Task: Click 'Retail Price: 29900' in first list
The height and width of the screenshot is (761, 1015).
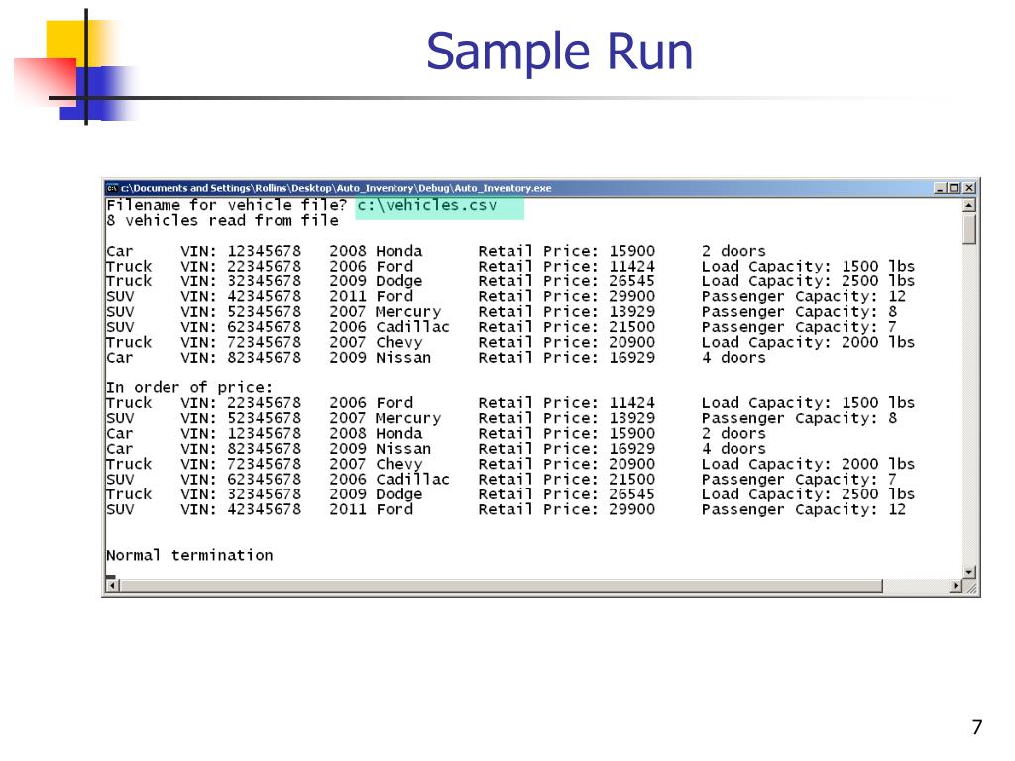Action: 566,296
